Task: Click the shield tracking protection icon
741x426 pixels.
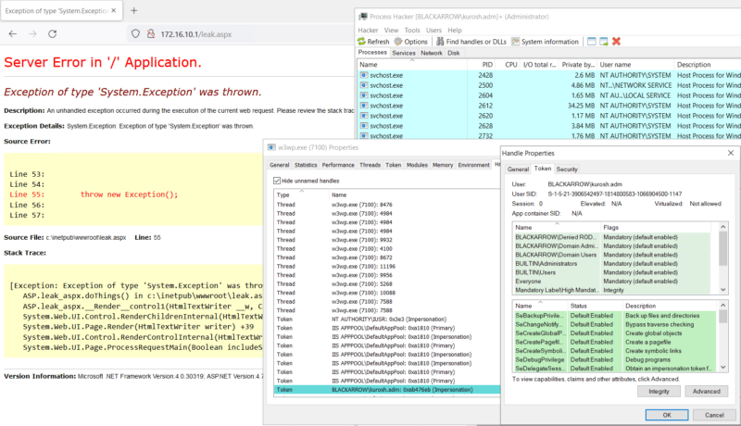Action: (135, 34)
